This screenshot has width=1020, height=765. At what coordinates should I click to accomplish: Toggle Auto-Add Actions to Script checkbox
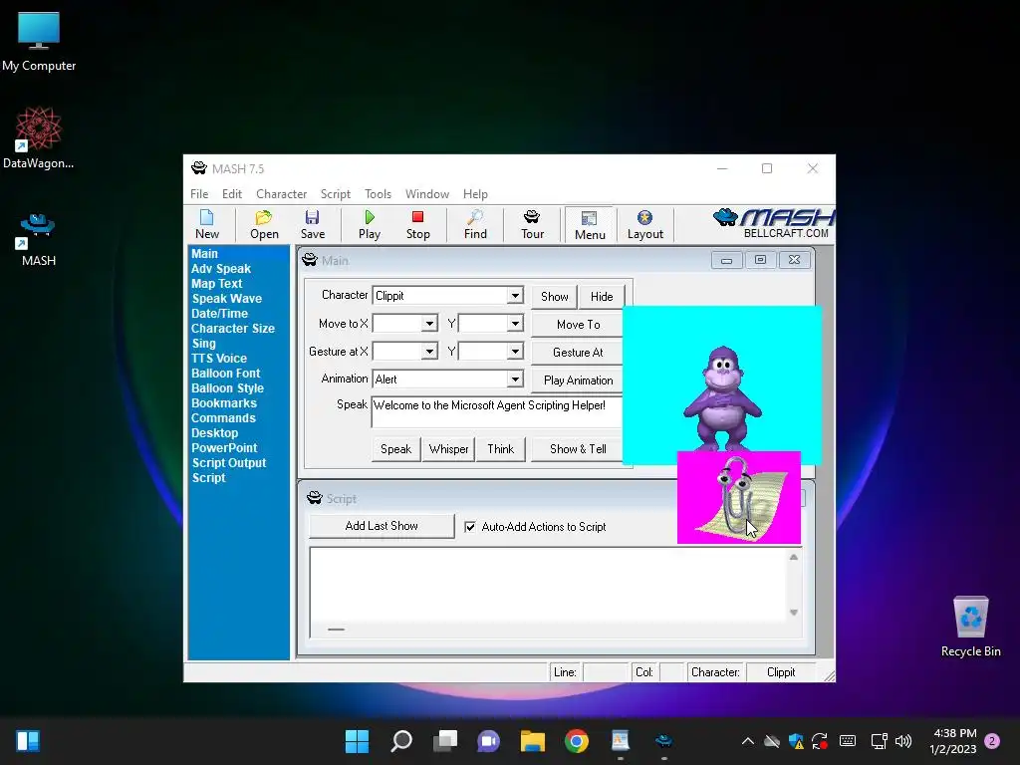pyautogui.click(x=470, y=527)
